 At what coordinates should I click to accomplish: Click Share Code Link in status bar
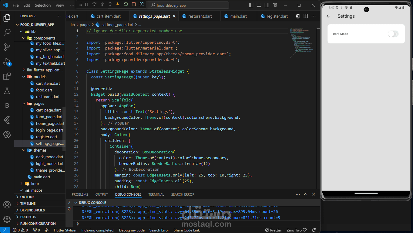pyautogui.click(x=187, y=230)
